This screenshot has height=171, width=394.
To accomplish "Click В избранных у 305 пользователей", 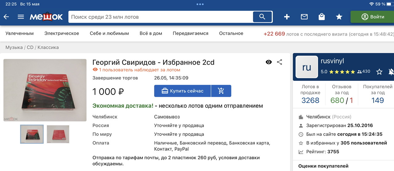I will (347, 143).
